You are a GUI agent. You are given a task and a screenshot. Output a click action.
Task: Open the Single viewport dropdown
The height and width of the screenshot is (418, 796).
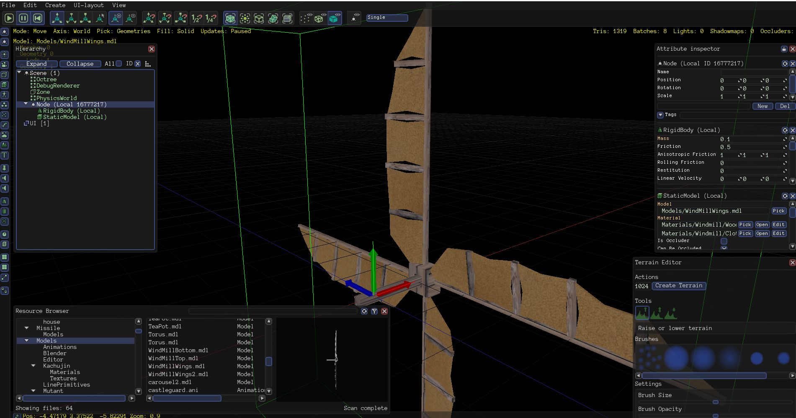pyautogui.click(x=387, y=18)
